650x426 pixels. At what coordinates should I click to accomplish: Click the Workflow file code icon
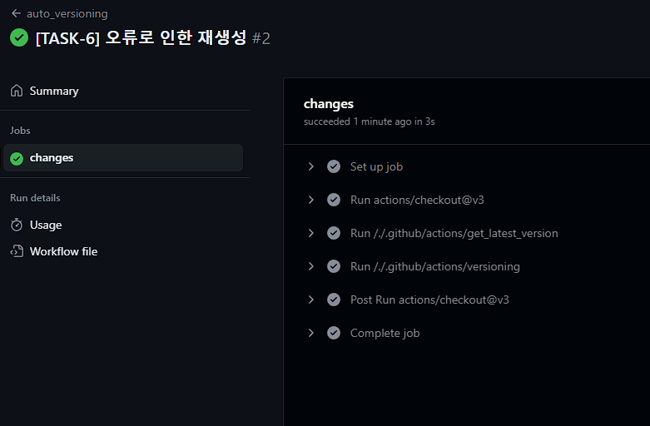(17, 251)
